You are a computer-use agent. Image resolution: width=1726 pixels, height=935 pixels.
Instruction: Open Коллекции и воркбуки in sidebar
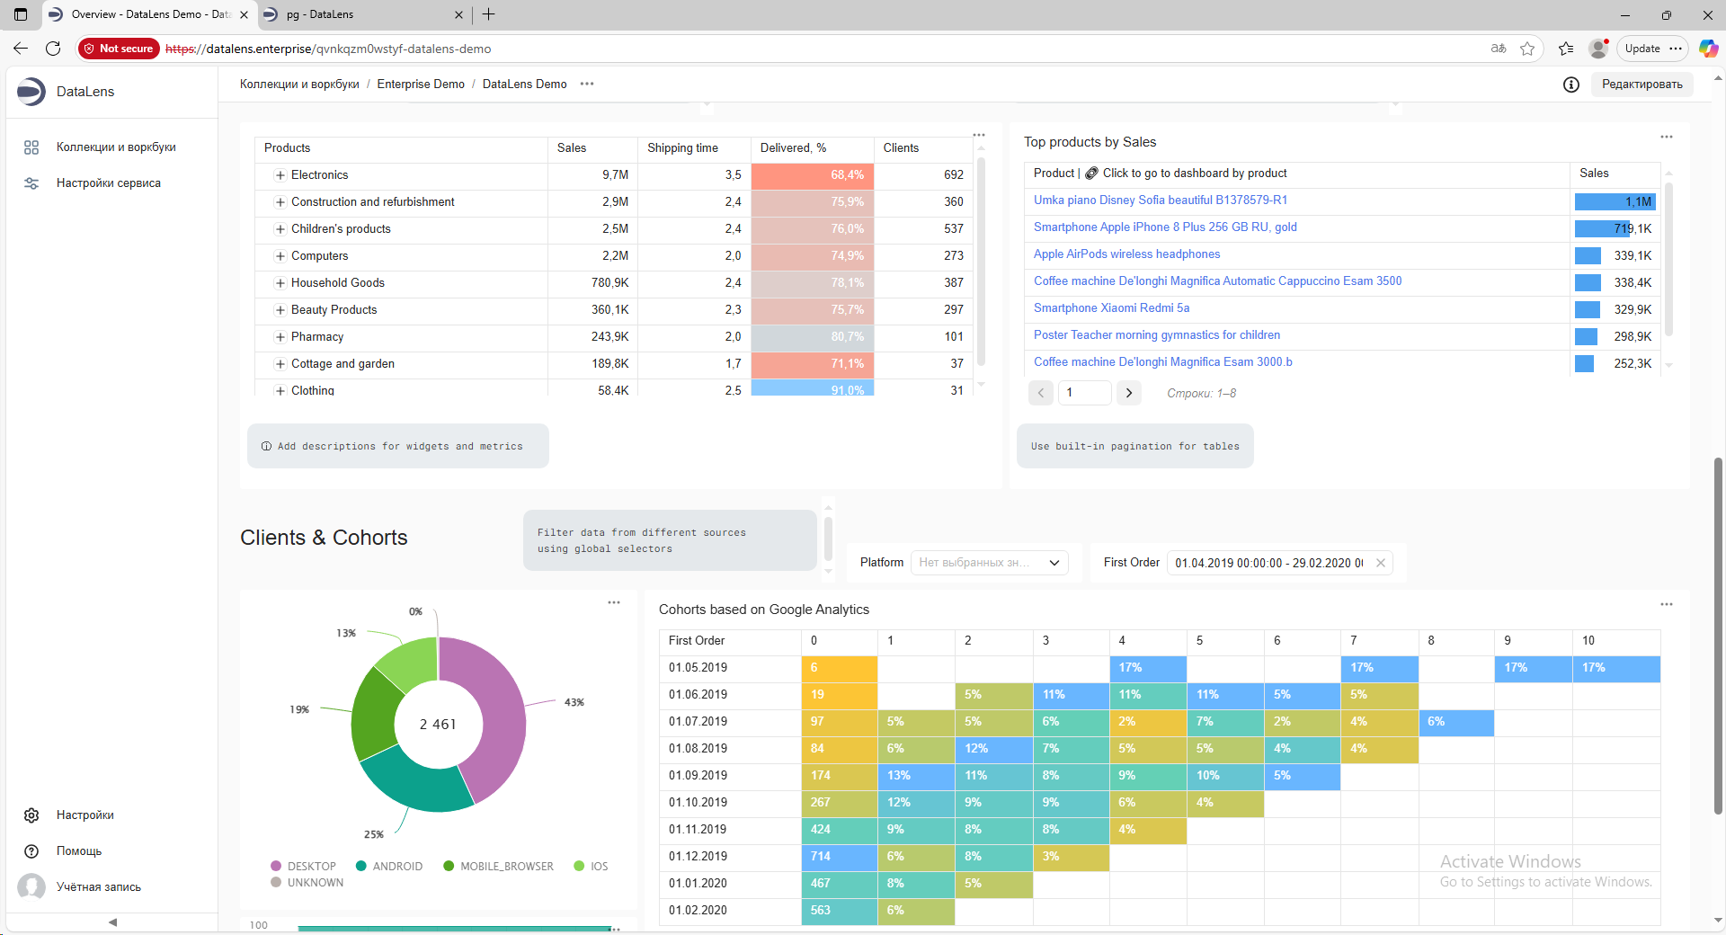click(x=115, y=147)
